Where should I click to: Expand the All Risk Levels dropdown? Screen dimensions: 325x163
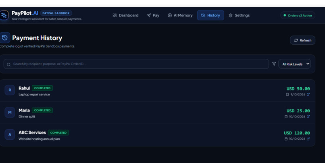click(294, 64)
